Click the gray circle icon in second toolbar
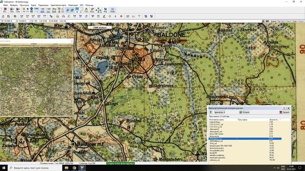The image size is (305, 171). click(x=110, y=17)
